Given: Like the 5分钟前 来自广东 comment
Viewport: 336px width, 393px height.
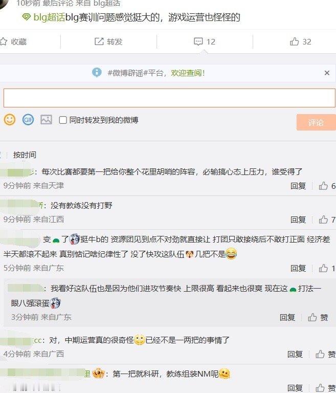Looking at the screenshot, I should click(323, 268).
